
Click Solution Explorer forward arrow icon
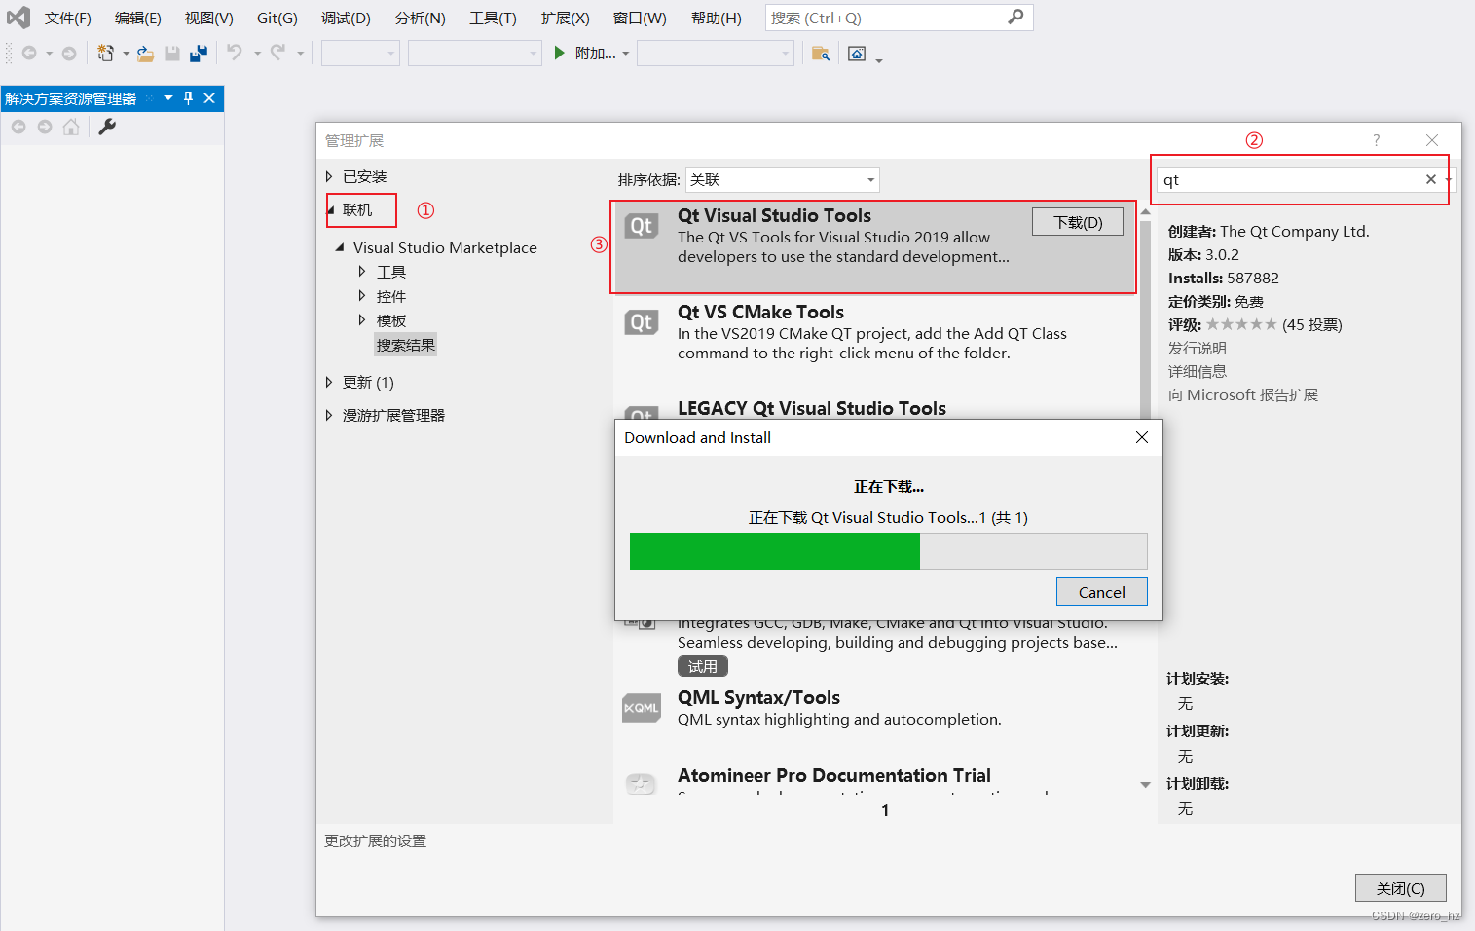[x=45, y=127]
